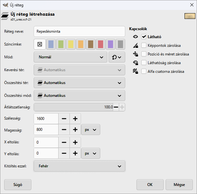Pick the red color label swatch

tap(101, 44)
